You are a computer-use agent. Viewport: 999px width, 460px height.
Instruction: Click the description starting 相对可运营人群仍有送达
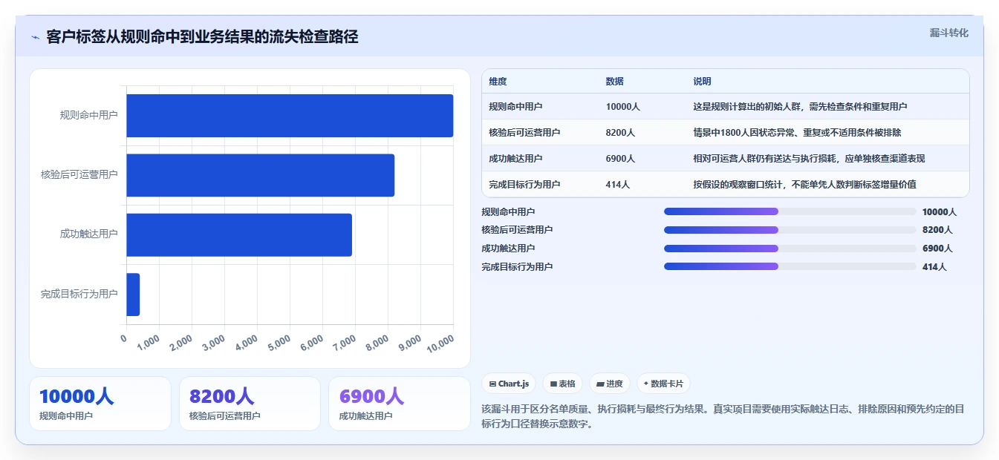click(809, 159)
